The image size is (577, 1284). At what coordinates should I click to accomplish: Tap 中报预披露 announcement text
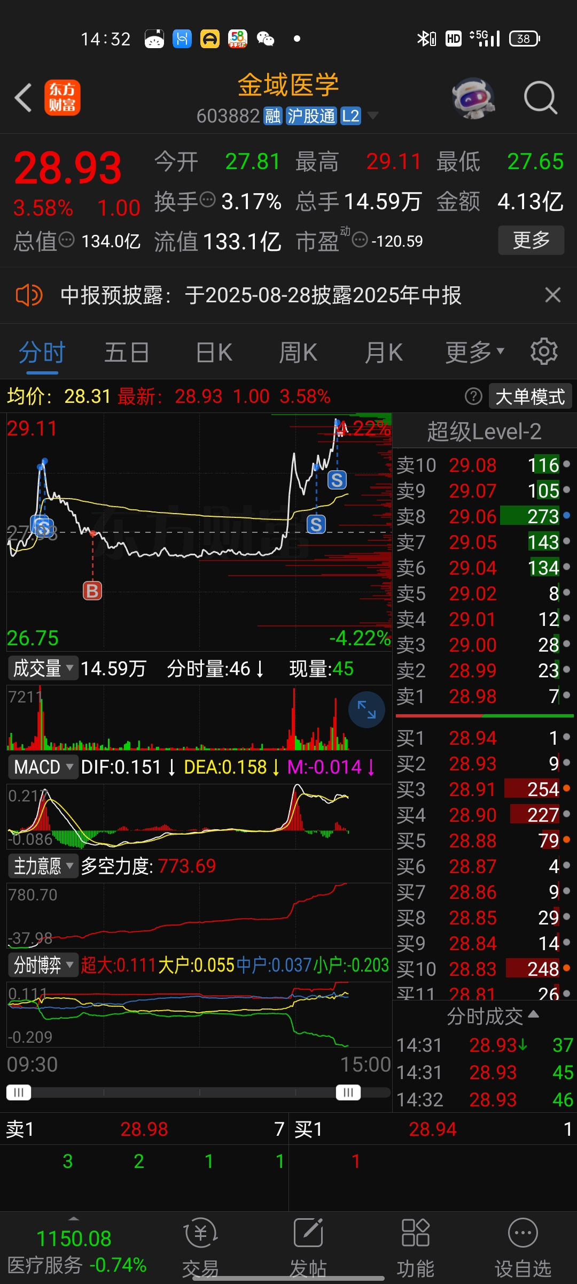261,295
